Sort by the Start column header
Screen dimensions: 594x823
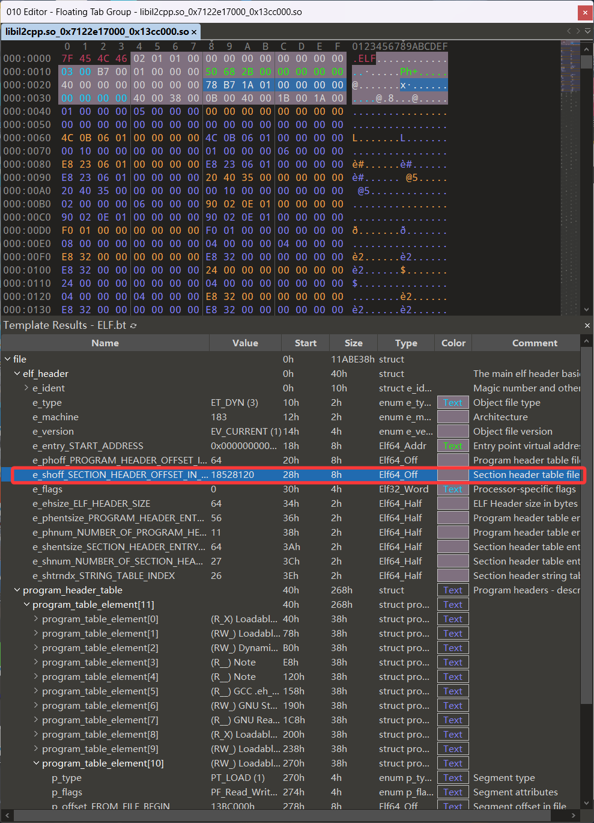[x=305, y=343]
